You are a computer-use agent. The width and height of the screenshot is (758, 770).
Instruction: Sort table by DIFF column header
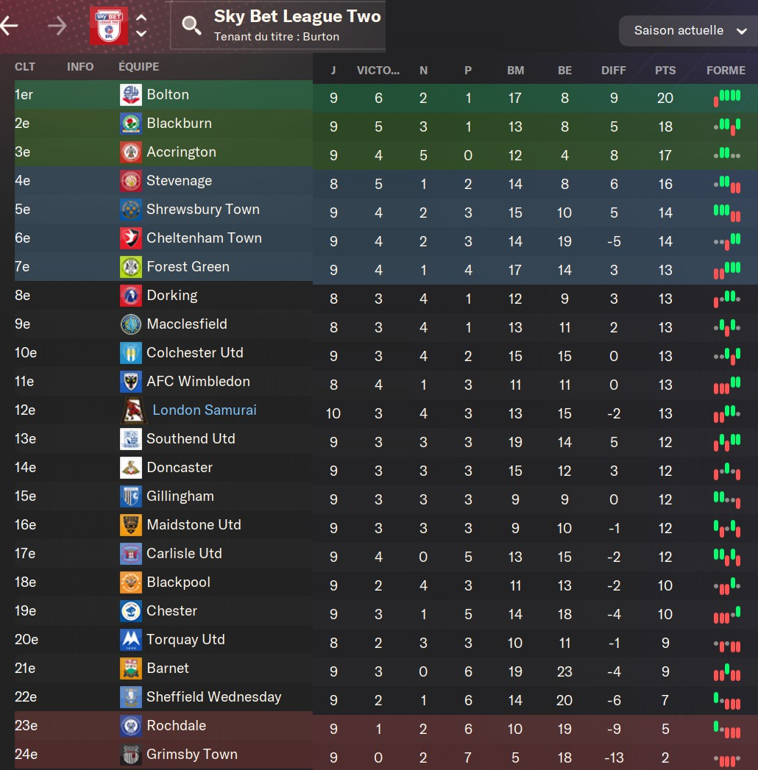pos(613,71)
